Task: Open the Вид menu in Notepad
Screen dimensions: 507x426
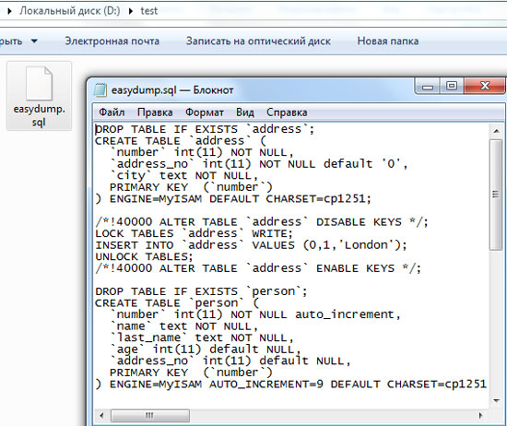Action: point(245,112)
